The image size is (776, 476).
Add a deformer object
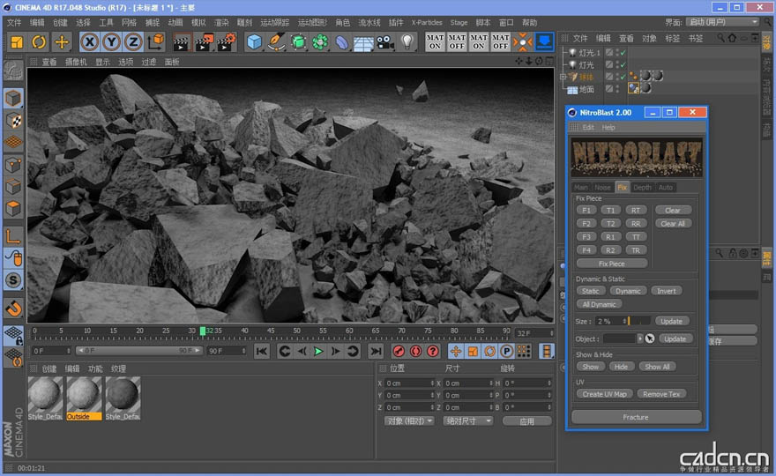coord(342,42)
